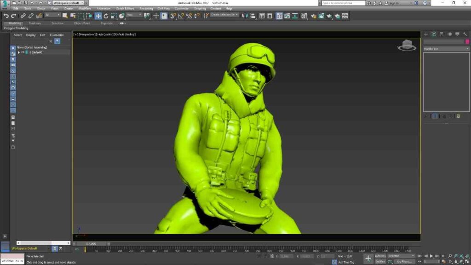Open the Material Editor

(x=304, y=16)
